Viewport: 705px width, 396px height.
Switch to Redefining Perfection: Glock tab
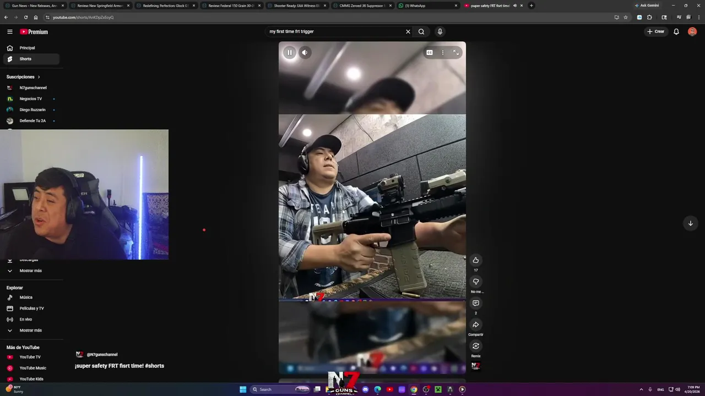pos(165,5)
